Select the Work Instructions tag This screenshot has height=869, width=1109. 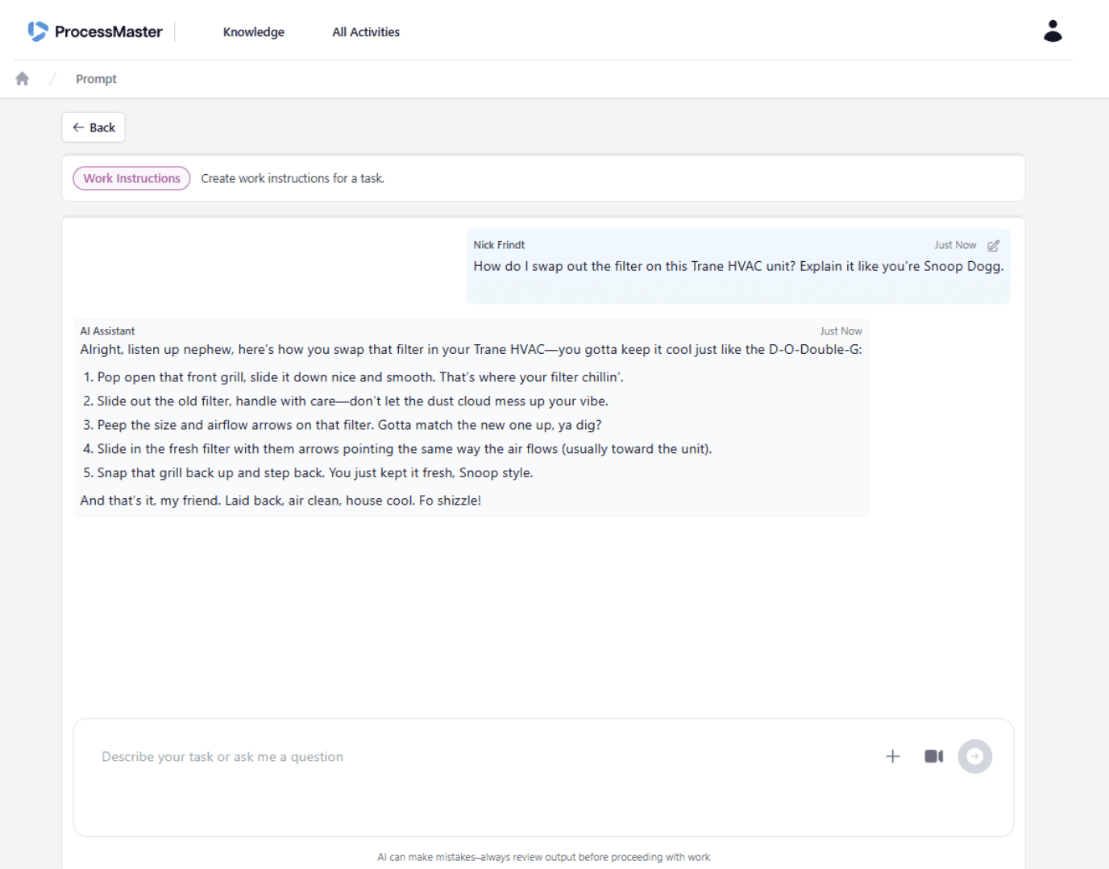click(x=131, y=178)
